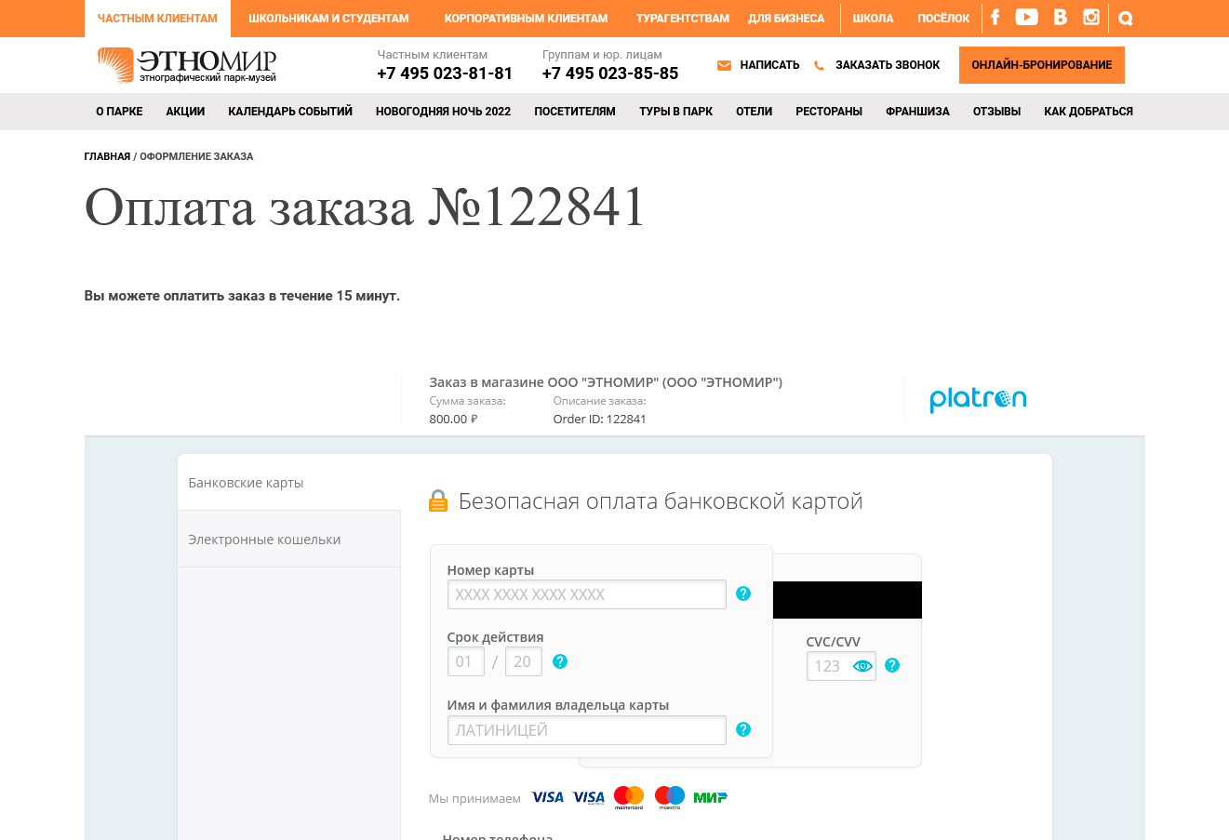Call groups number +7 495 023-85-85
This screenshot has height=840, width=1229.
click(610, 73)
